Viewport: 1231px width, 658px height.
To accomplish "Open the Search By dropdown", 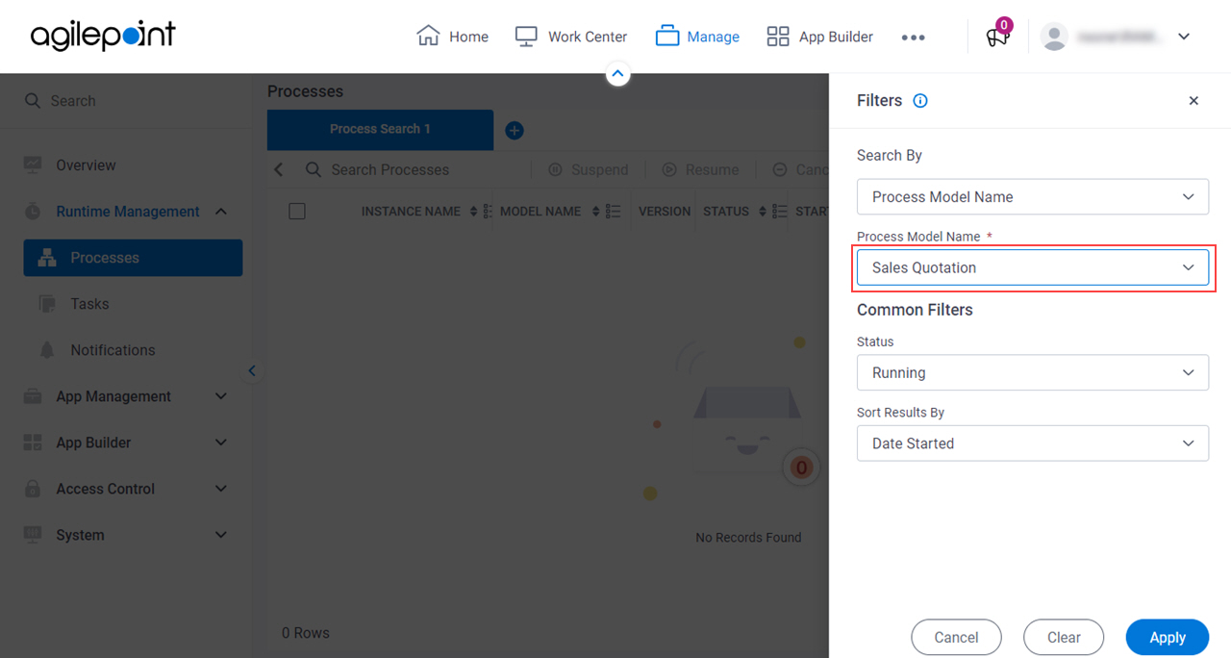I will [1033, 196].
